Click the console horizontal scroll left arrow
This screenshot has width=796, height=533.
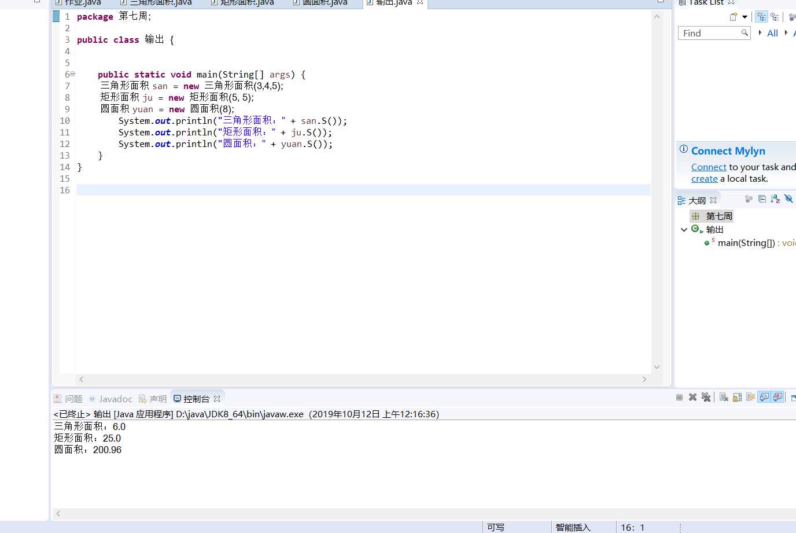click(x=58, y=513)
